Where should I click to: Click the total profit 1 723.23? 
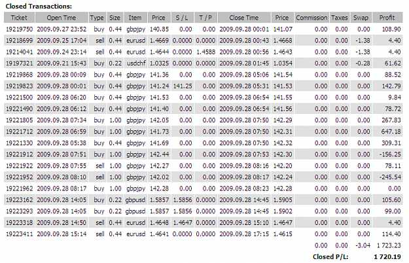pyautogui.click(x=389, y=245)
